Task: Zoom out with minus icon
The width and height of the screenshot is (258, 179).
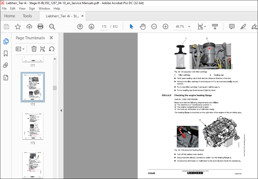Action: 154,27
